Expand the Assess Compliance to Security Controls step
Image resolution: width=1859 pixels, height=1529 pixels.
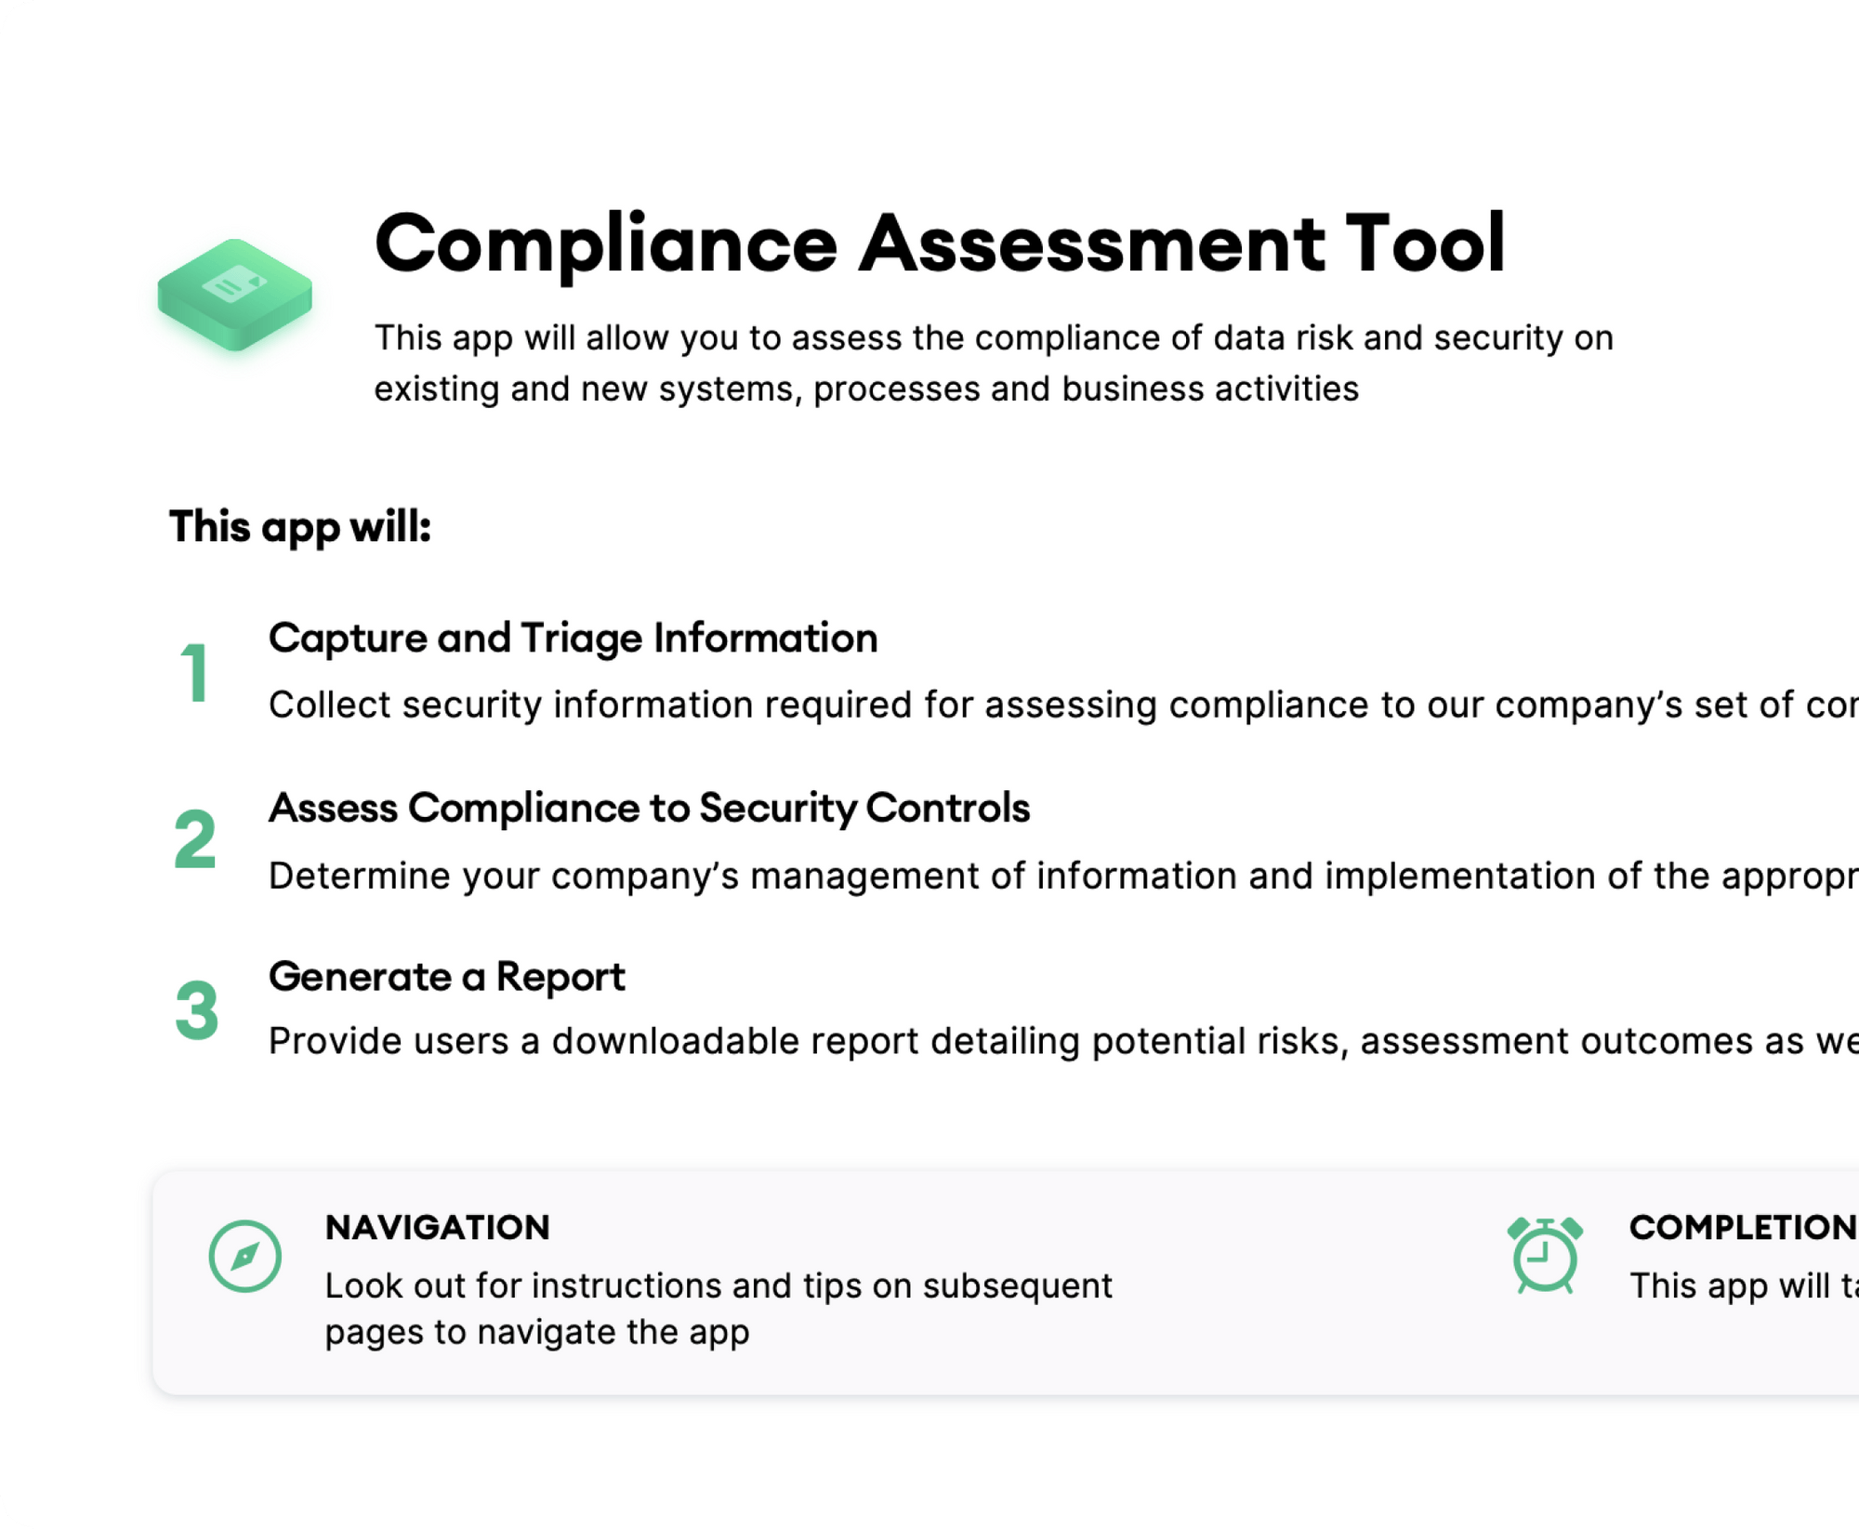coord(649,808)
